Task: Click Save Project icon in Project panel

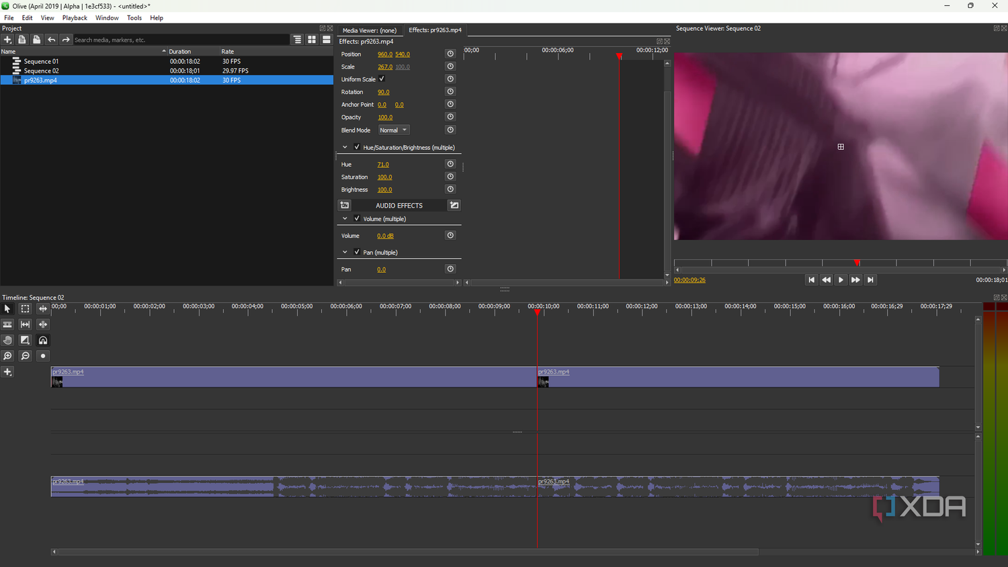Action: (36, 40)
